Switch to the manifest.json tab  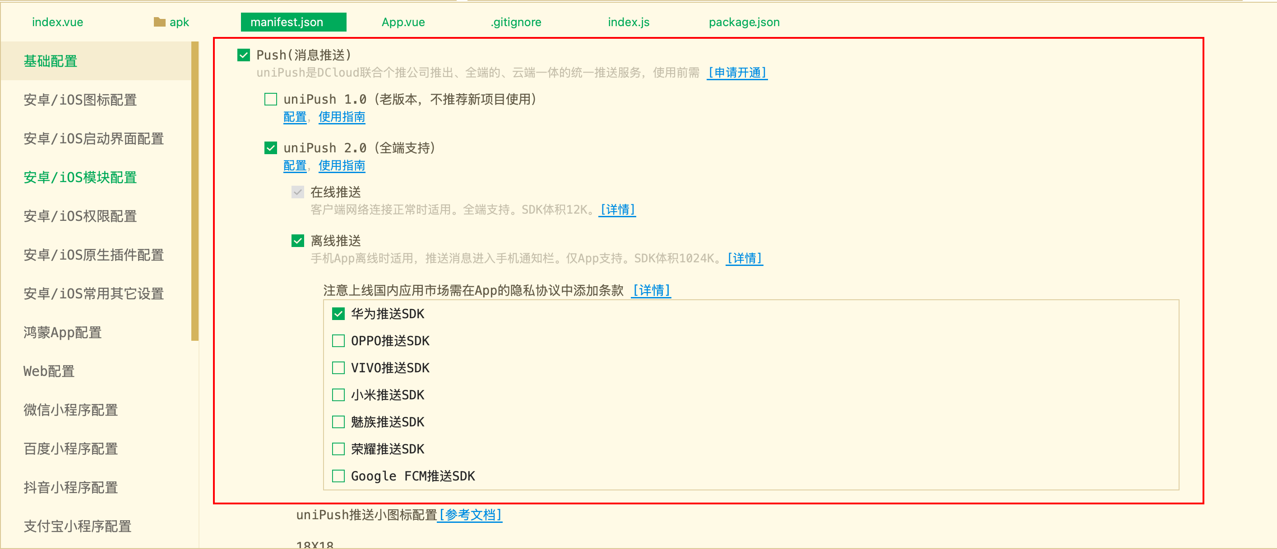click(293, 22)
